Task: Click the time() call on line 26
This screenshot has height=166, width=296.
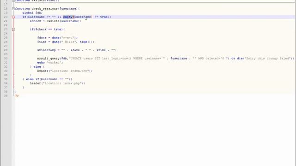Action: tap(85, 42)
